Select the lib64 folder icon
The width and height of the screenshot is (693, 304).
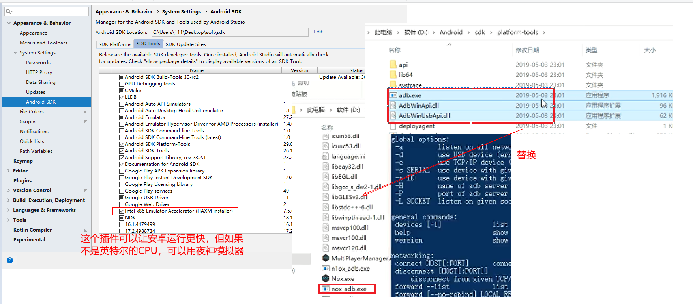coord(393,75)
